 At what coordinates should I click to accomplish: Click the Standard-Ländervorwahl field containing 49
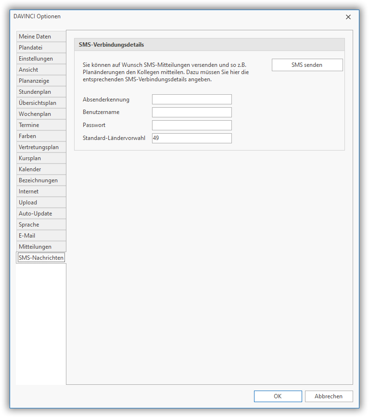coord(191,139)
